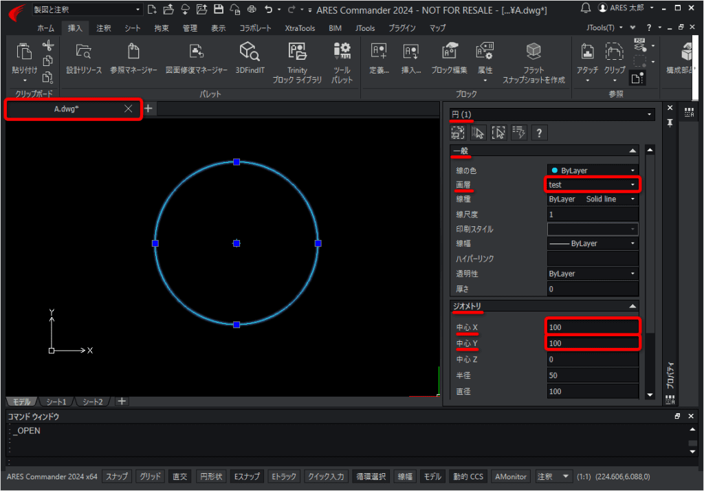Click the Cut scissors icon
The height and width of the screenshot is (491, 704).
(x=47, y=45)
